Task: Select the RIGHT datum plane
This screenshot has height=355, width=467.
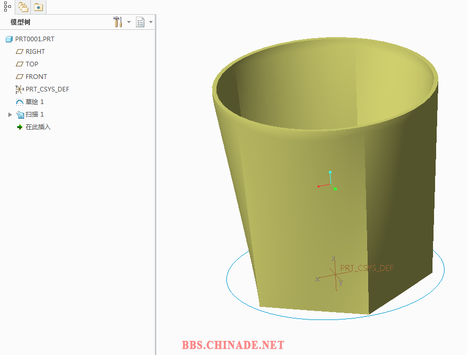Action: tap(35, 52)
